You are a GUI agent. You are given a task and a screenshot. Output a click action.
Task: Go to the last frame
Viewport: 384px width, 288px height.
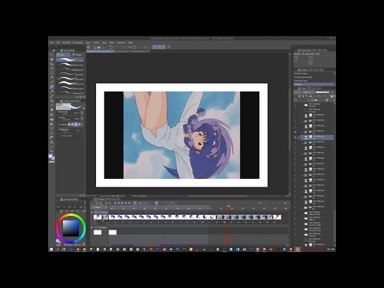point(130,203)
